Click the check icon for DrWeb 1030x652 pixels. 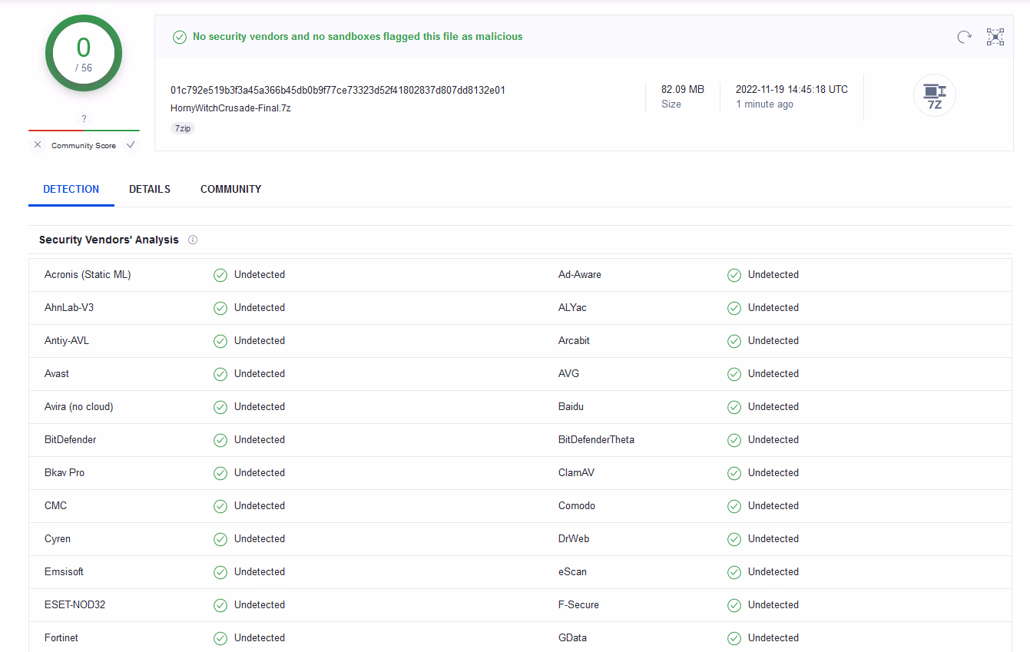734,539
